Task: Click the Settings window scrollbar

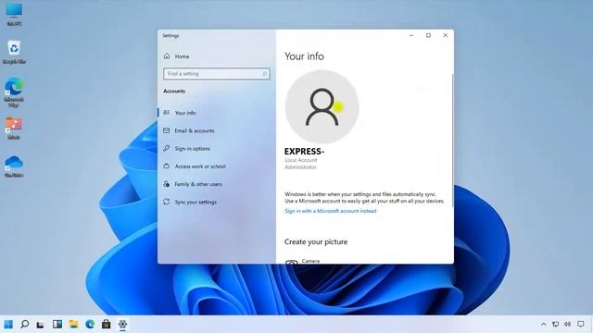Action: [x=452, y=140]
